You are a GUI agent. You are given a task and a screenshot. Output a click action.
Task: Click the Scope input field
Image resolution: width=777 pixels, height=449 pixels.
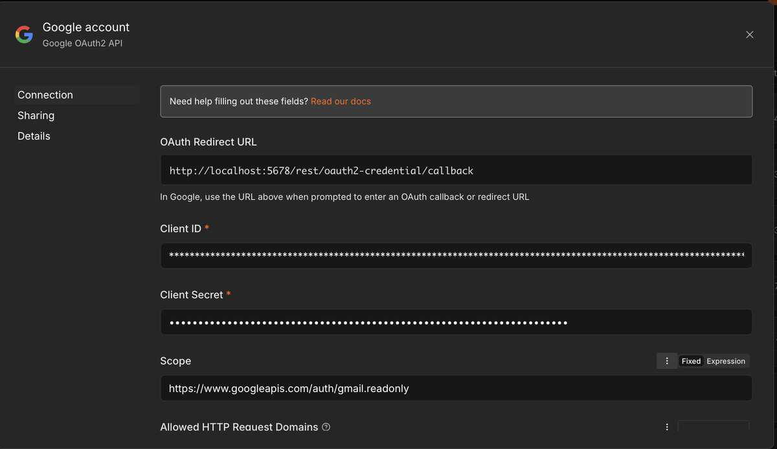tap(456, 388)
